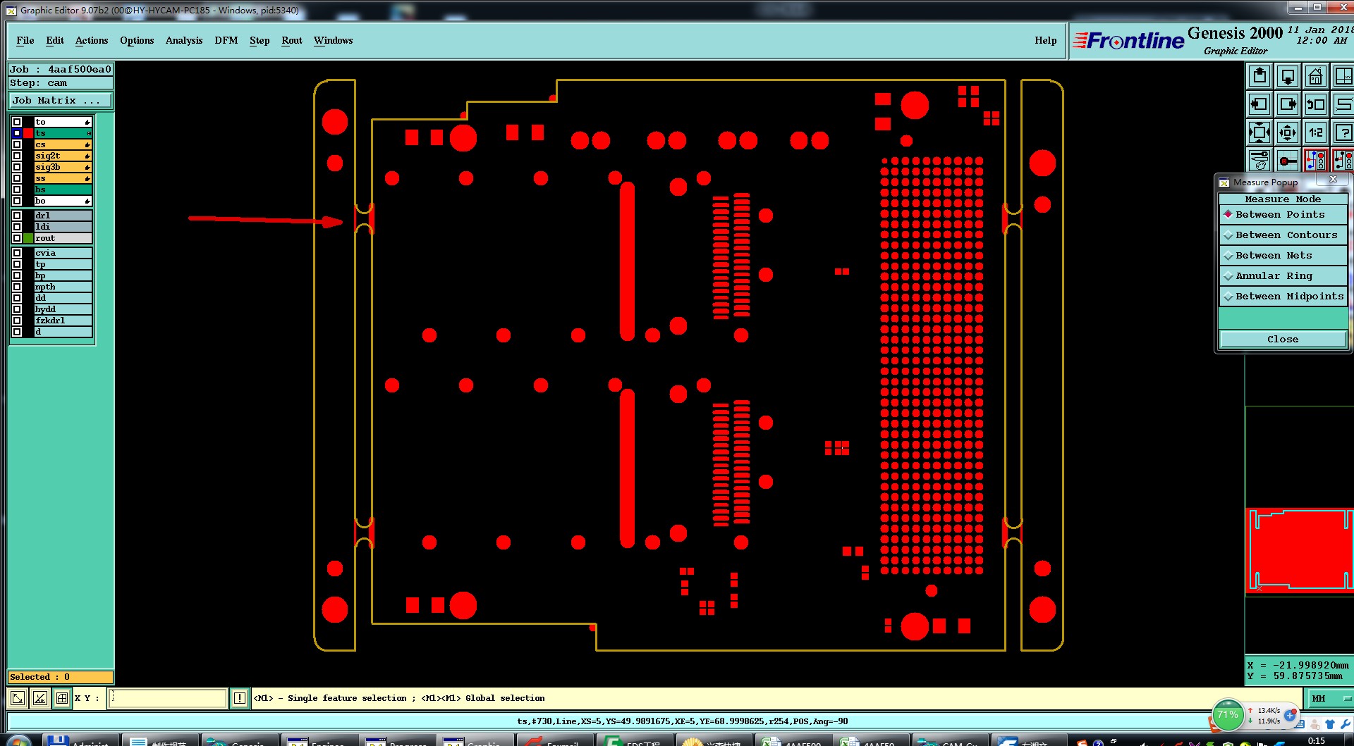Select the 'sig3b' layer name
Image resolution: width=1354 pixels, height=746 pixels.
tap(63, 167)
